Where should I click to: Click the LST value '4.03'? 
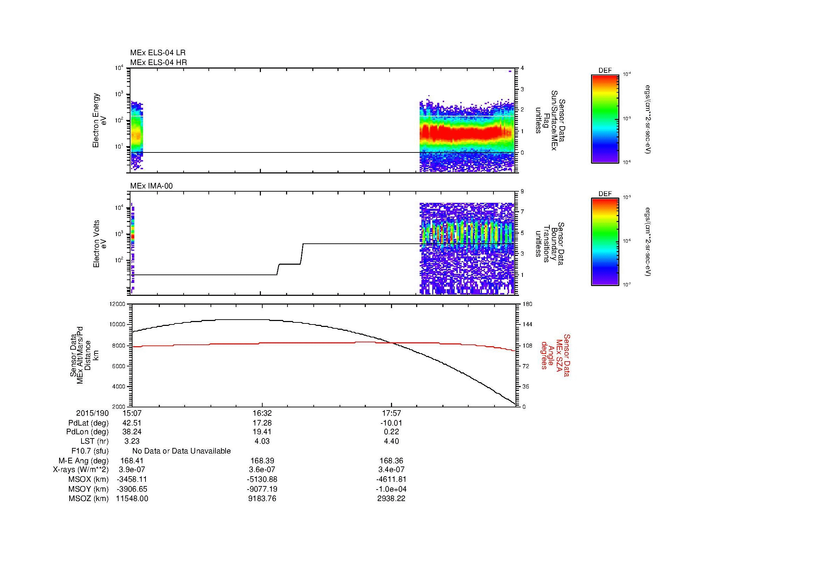pyautogui.click(x=262, y=441)
